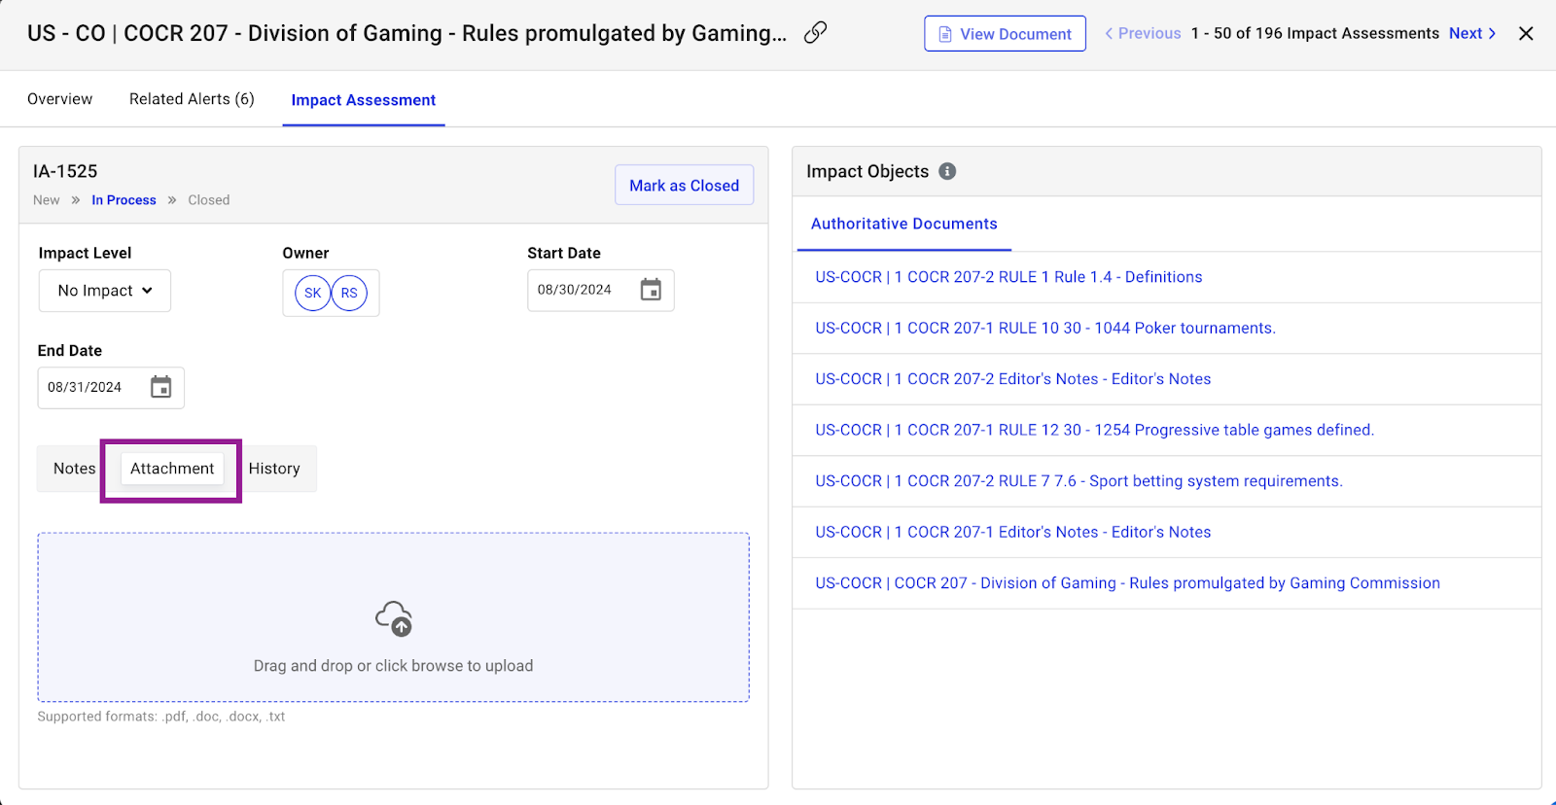The image size is (1556, 805).
Task: Switch to the Notes tab
Action: (x=74, y=469)
